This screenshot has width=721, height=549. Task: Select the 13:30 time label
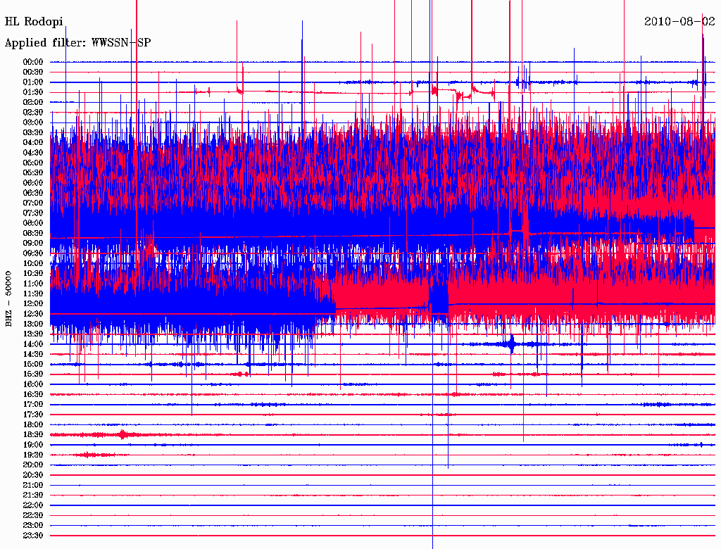[x=33, y=334]
